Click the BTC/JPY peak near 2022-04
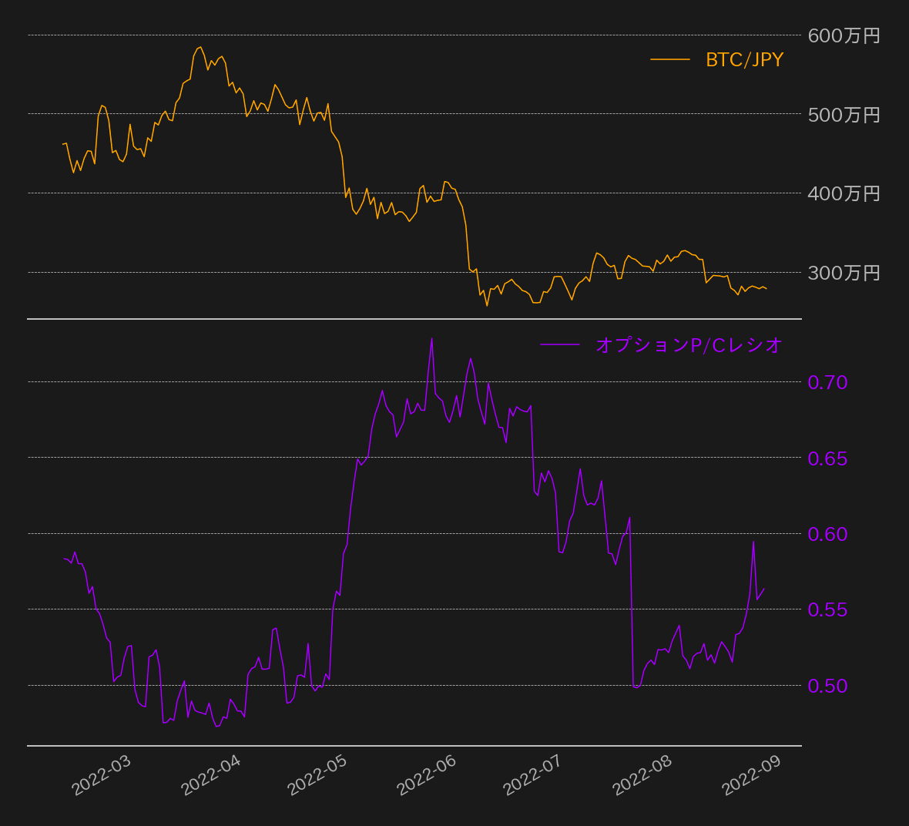 (200, 46)
